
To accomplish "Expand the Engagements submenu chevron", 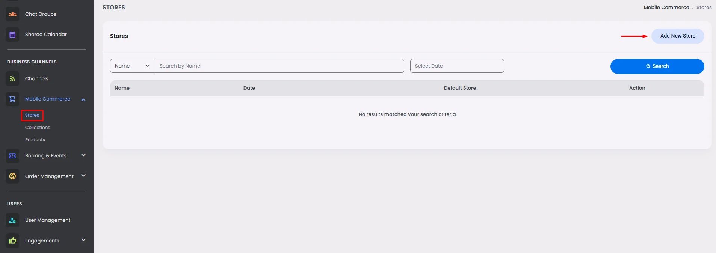I will pos(83,240).
